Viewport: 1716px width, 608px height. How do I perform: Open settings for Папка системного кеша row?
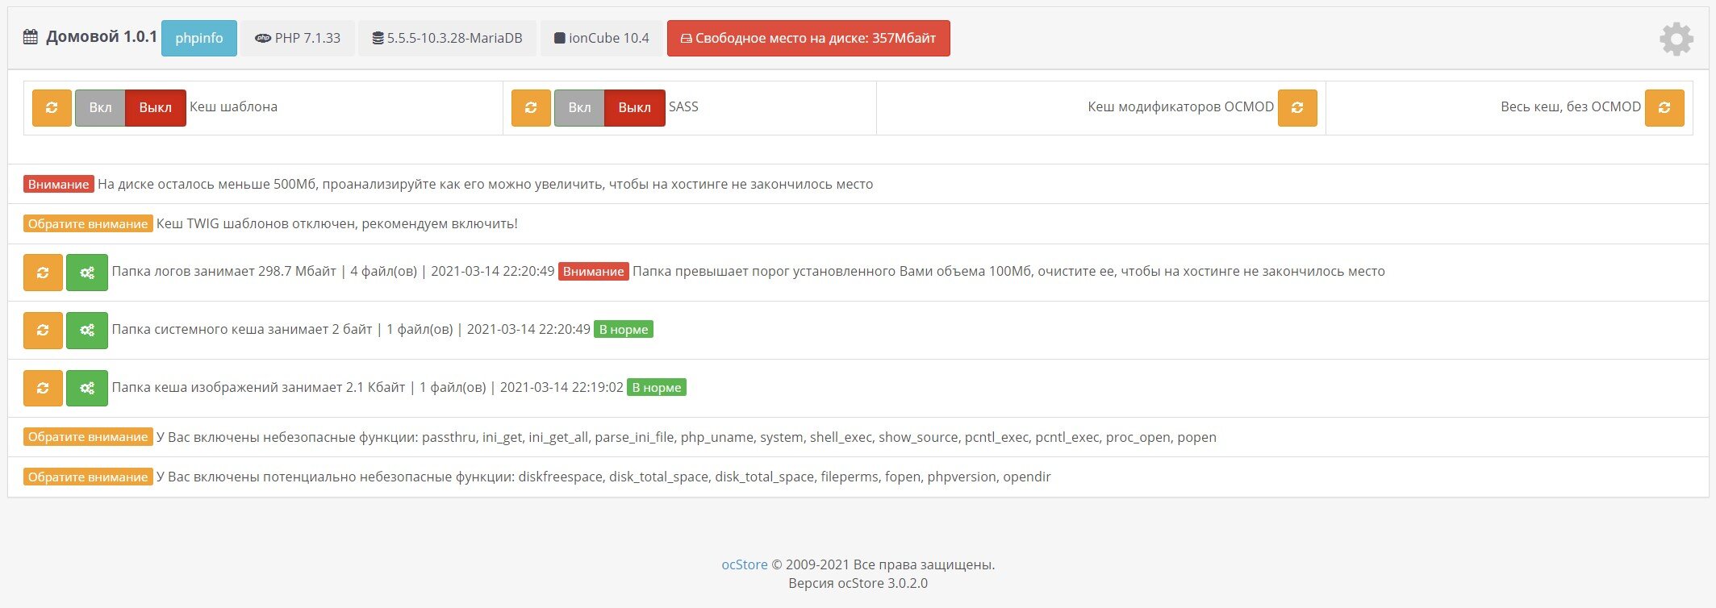point(87,331)
